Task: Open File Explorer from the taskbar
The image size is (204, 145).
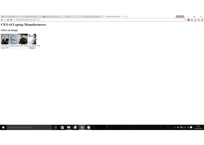Action: [x=69, y=127]
